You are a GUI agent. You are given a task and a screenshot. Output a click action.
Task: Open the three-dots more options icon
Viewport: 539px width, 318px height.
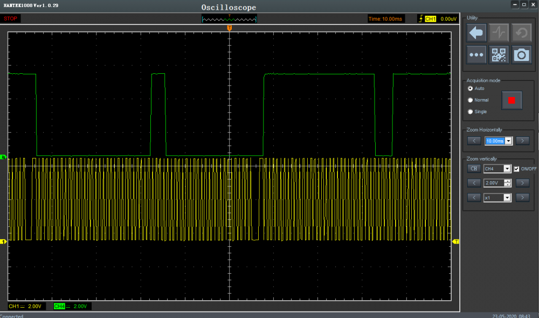476,54
